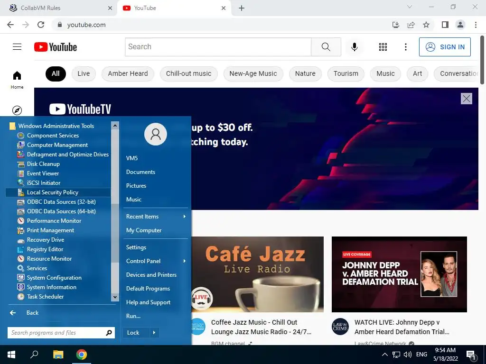Open Chrome's three-dot menu
Viewport: 486px width, 364px height.
[476, 25]
